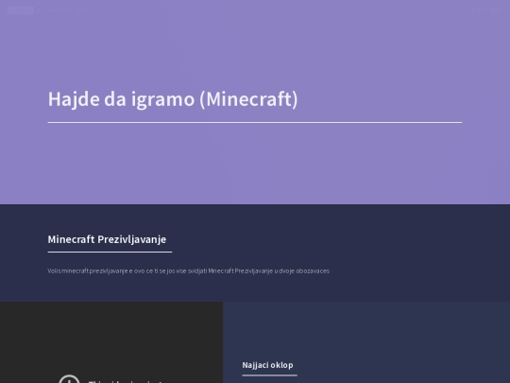Image resolution: width=510 pixels, height=383 pixels.
Task: Click the description text starting "Volis minecraft prezivljavanje"
Action: tap(189, 271)
